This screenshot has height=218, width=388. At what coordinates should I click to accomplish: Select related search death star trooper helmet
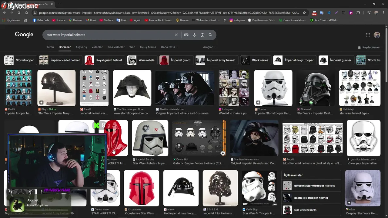click(311, 198)
